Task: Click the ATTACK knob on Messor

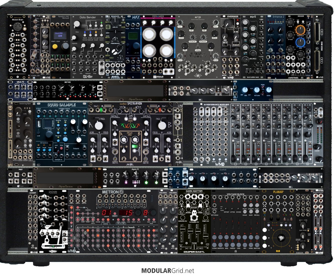Action: [290, 35]
